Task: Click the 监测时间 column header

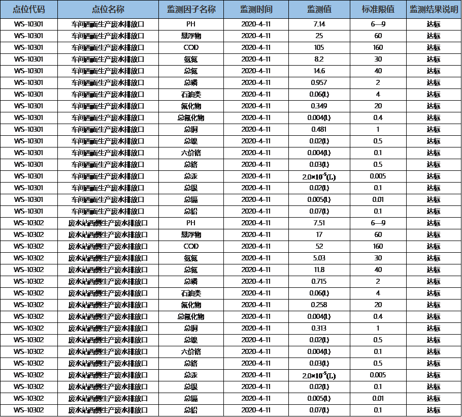Action: tap(256, 10)
